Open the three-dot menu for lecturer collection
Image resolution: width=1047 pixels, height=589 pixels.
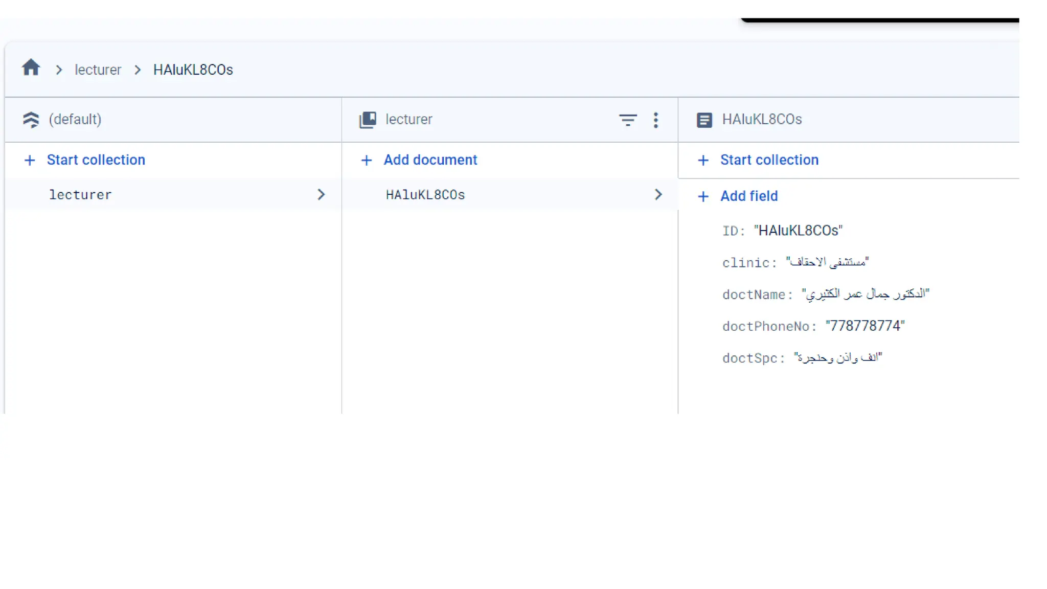click(655, 120)
